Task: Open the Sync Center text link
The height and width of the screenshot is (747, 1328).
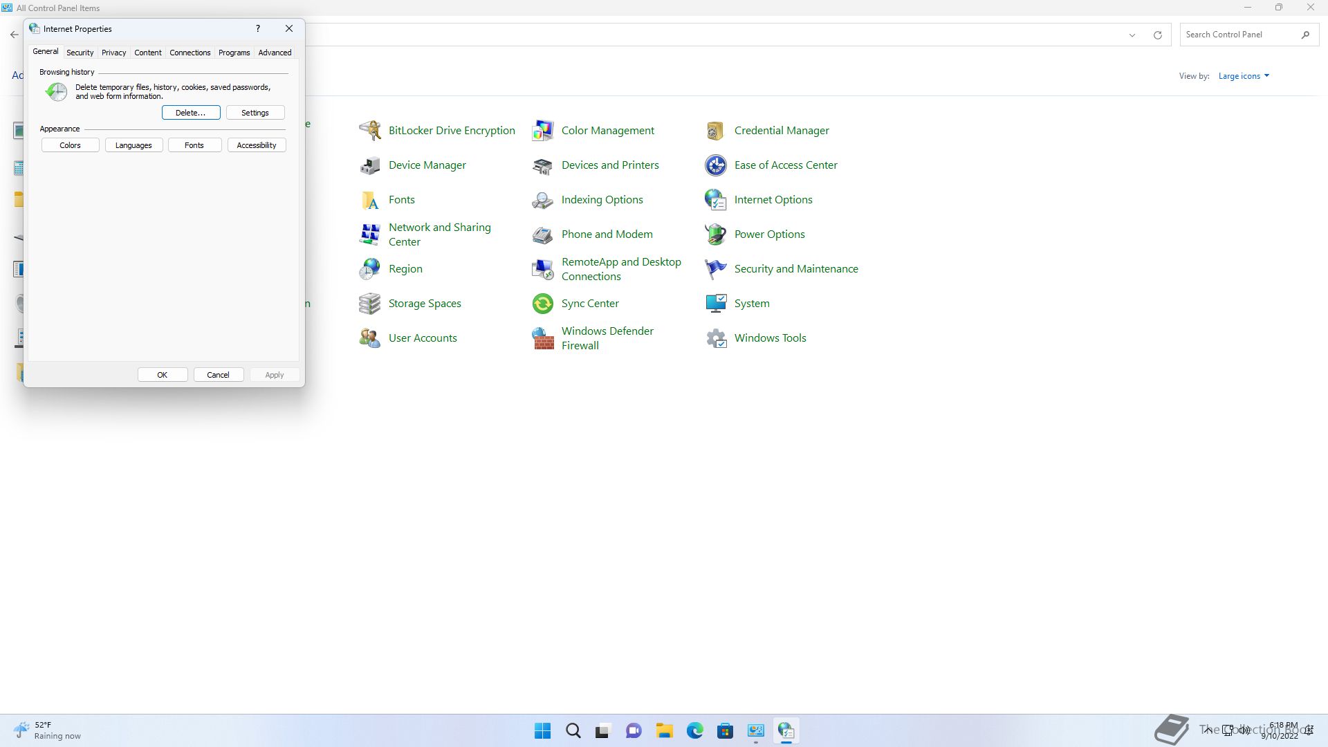Action: pyautogui.click(x=590, y=303)
